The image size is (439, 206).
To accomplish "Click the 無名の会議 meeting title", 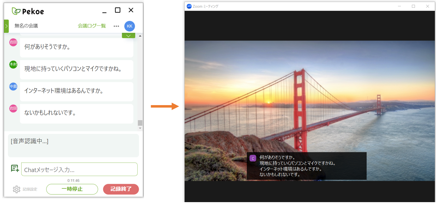I will point(26,26).
